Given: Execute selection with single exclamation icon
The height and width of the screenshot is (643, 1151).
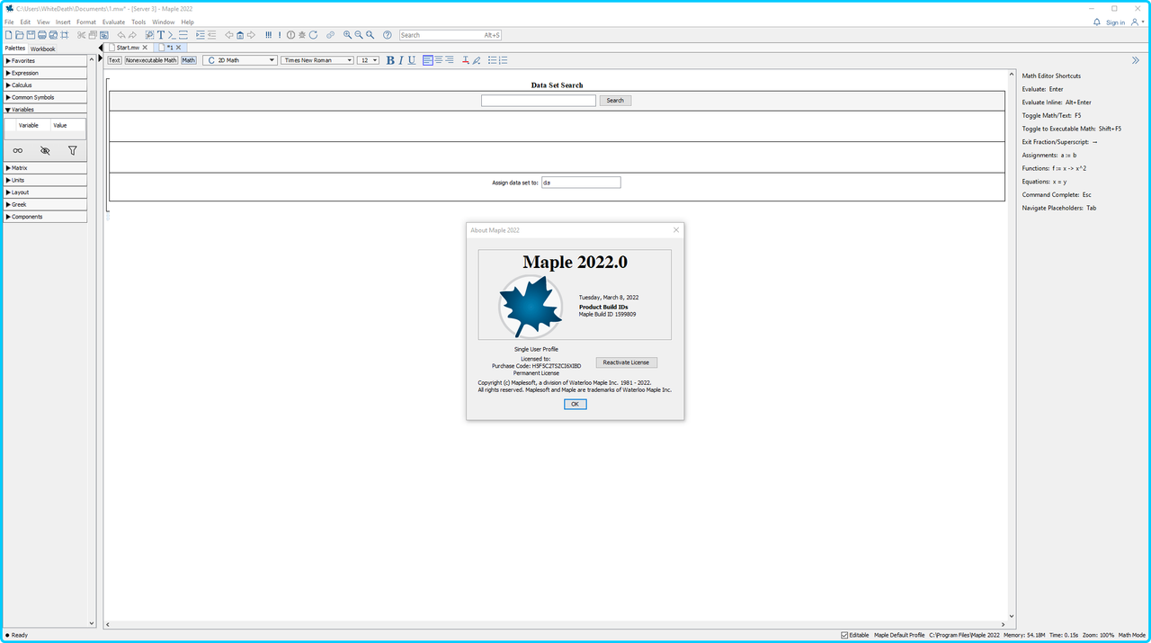Looking at the screenshot, I should (x=280, y=35).
